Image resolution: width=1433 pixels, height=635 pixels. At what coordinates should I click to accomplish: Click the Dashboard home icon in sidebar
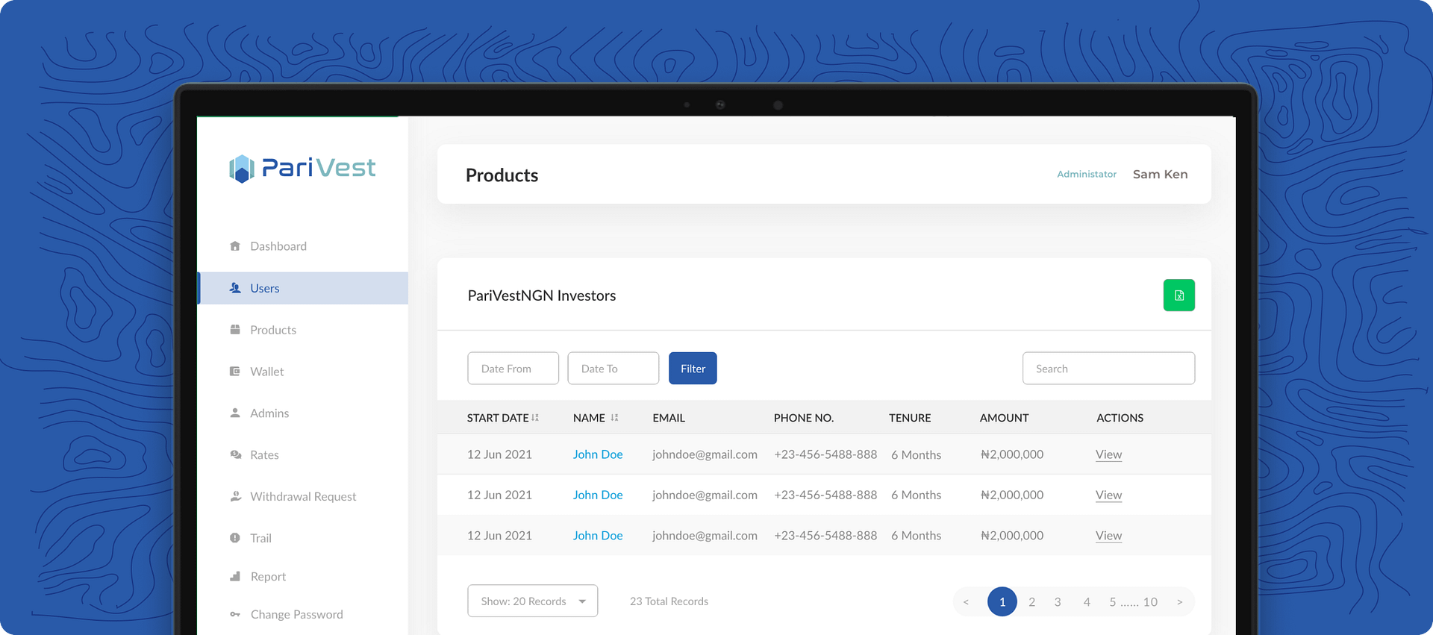(x=235, y=246)
